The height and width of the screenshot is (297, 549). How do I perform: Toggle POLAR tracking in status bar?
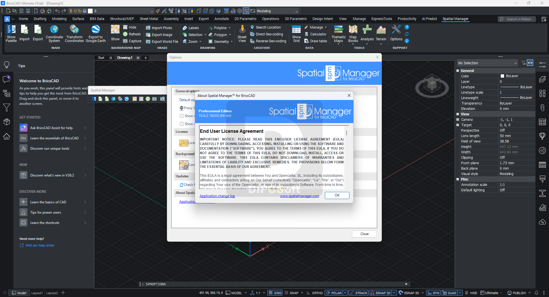coord(334,293)
